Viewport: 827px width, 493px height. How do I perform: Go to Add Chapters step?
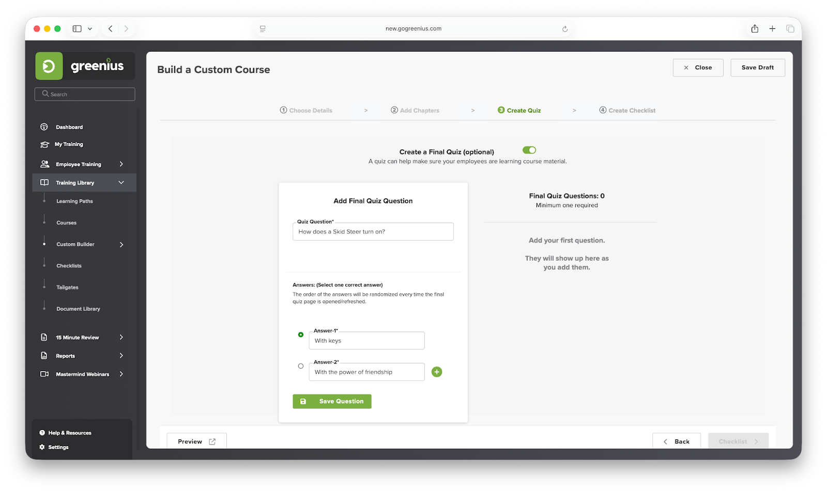click(x=415, y=110)
